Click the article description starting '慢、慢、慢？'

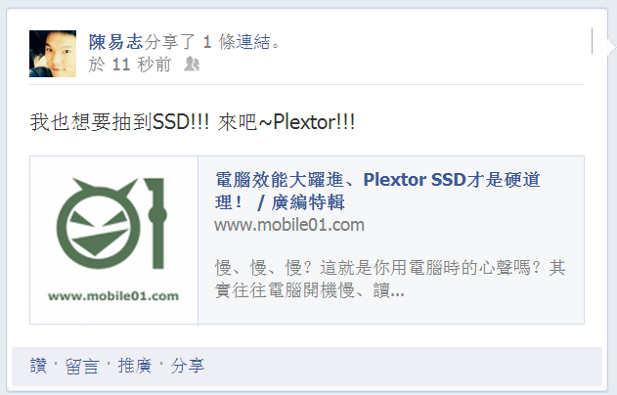pos(390,280)
